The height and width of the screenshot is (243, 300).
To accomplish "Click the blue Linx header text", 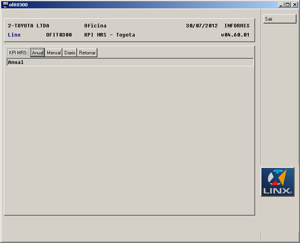I will [14, 35].
